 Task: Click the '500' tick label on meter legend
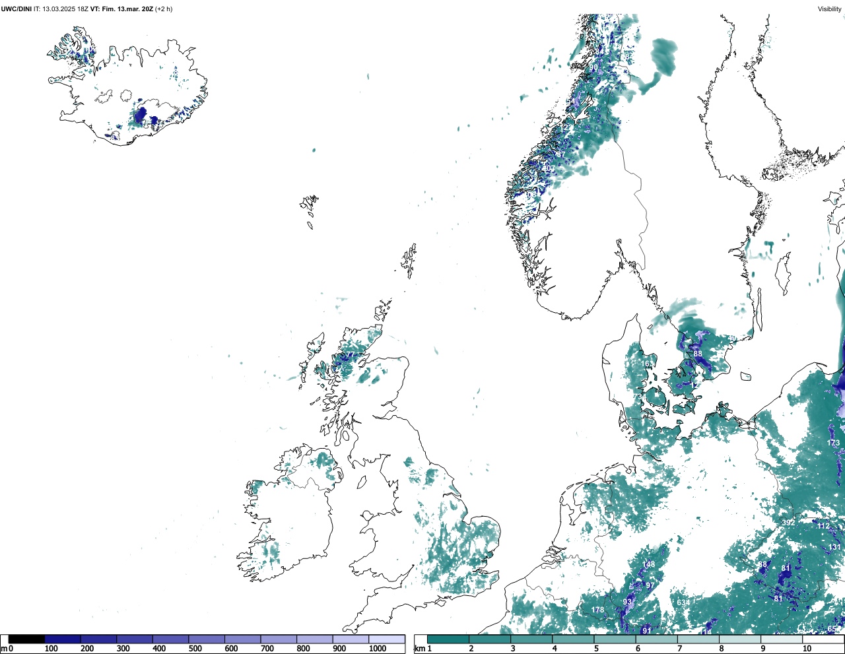[195, 649]
